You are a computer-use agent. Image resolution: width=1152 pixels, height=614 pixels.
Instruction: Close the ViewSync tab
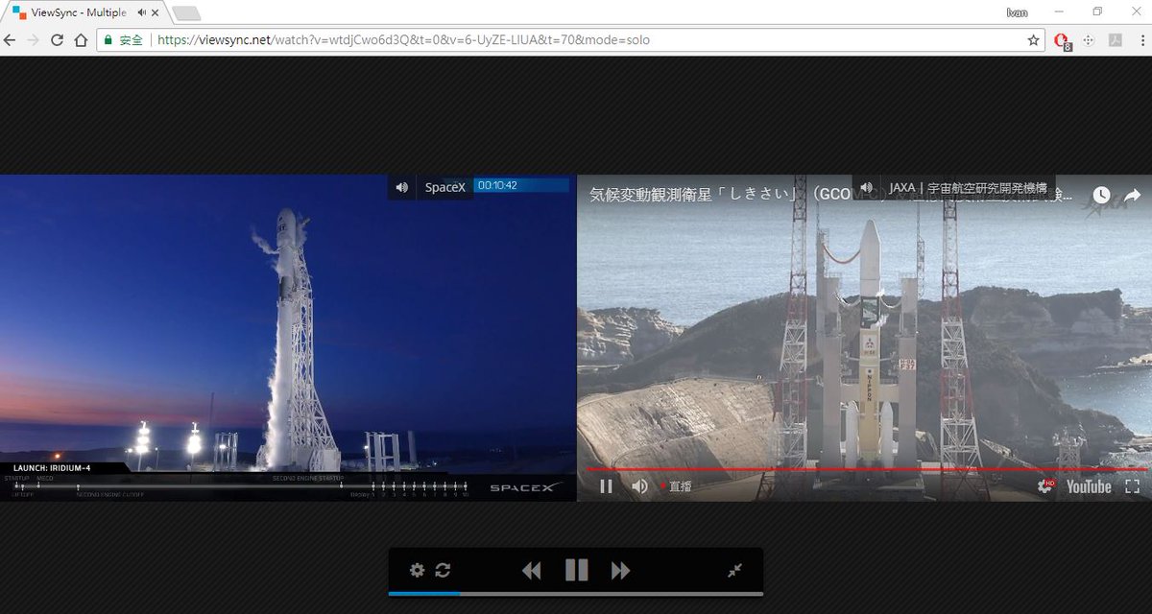(x=155, y=12)
